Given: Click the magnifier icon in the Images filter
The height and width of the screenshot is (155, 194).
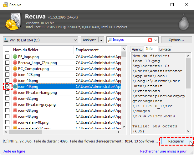Looking at the screenshot, I should point(110,40).
